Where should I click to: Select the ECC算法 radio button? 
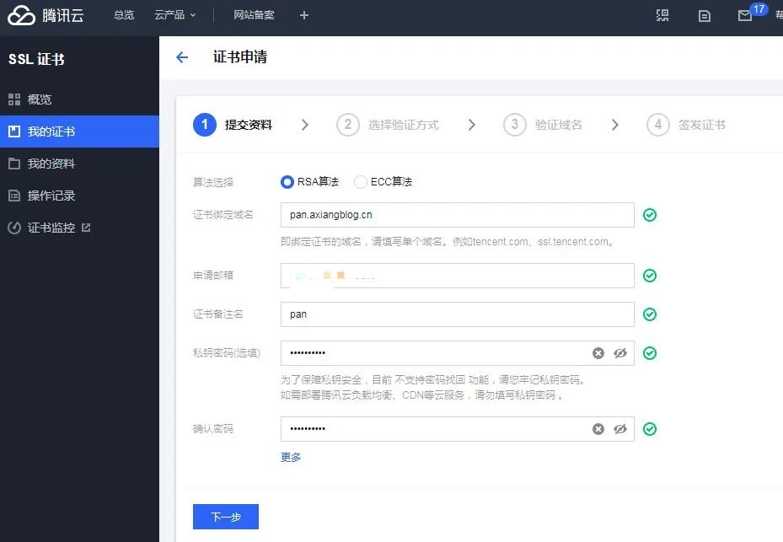coord(361,181)
